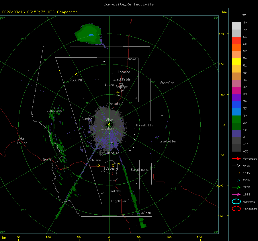Click the Lacombe town label
Image resolution: width=258 pixels, height=241 pixels.
pyautogui.click(x=124, y=72)
